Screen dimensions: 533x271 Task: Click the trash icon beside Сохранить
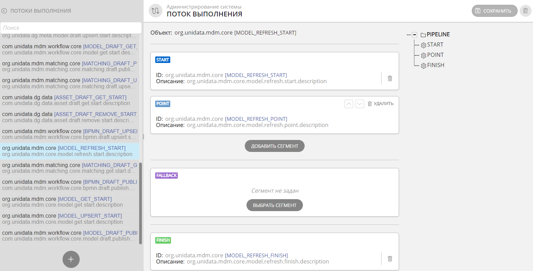pyautogui.click(x=525, y=11)
